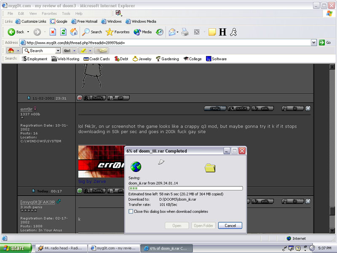Screen dimensions: 337x253
Task: Click the Forward navigation arrow
Action: [37, 32]
